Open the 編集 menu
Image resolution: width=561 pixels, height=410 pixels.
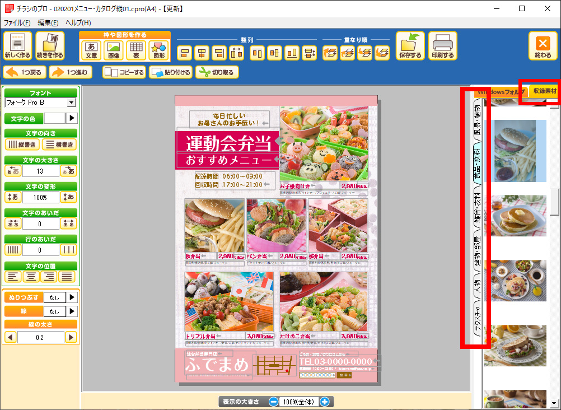48,23
